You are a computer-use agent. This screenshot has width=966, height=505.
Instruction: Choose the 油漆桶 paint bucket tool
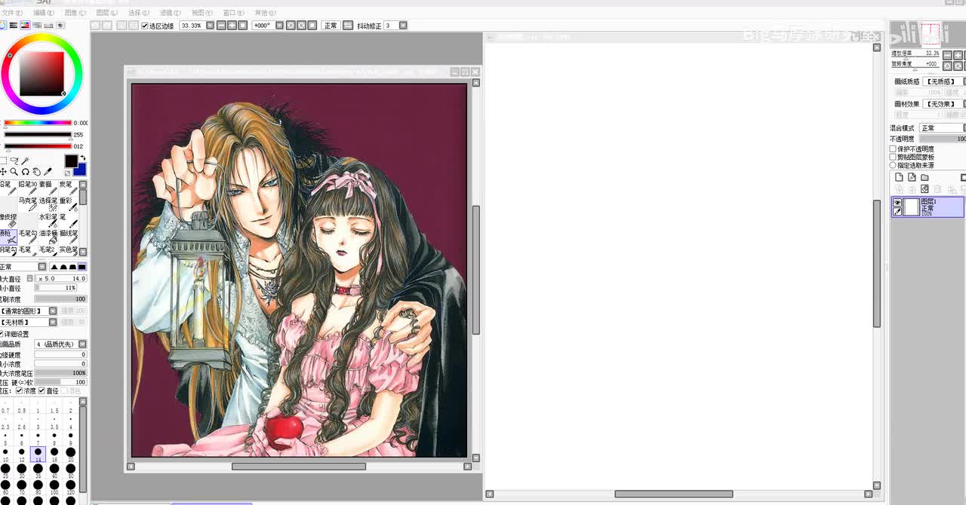click(x=48, y=237)
